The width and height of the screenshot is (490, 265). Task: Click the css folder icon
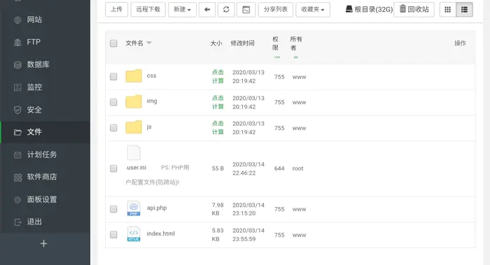point(134,76)
